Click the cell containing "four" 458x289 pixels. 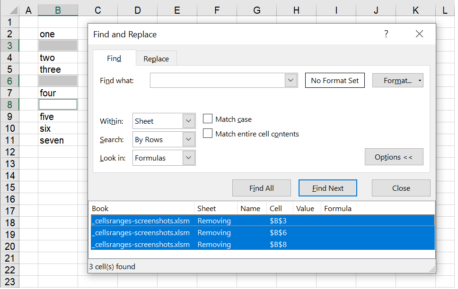(58, 93)
